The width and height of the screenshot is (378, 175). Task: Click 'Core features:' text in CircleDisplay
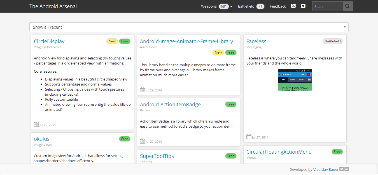click(45, 71)
